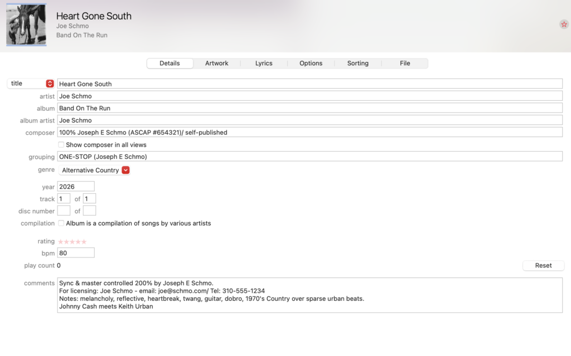Enable Show composer in all views
Viewport: 571px width, 356px height.
coord(61,145)
